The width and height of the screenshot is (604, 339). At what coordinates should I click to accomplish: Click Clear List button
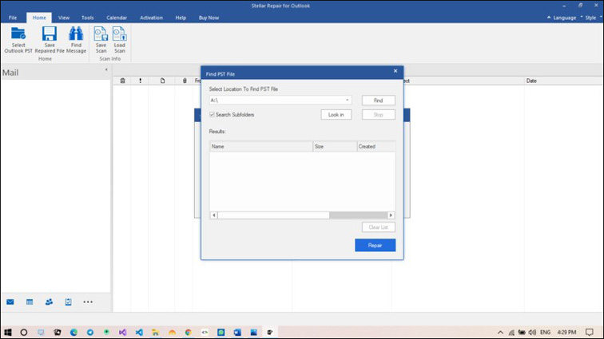click(x=378, y=227)
